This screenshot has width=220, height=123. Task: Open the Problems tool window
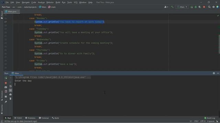click(30, 118)
